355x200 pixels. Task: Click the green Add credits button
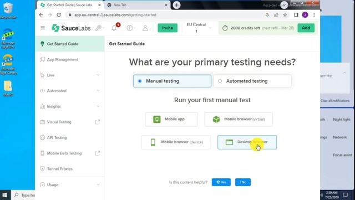[306, 28]
